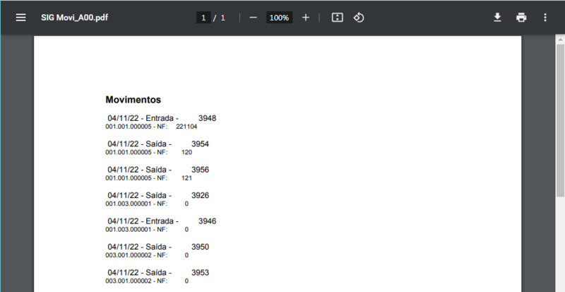The height and width of the screenshot is (292, 565).
Task: Select the Entrada entry numbered 3946
Action: (162, 221)
